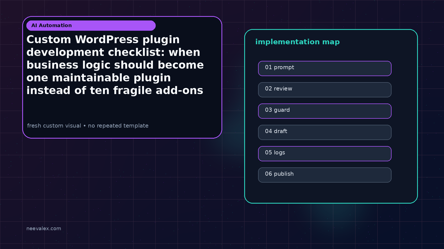This screenshot has height=249, width=444.
Task: Click the Custom WordPress plugin headline
Action: click(115, 65)
